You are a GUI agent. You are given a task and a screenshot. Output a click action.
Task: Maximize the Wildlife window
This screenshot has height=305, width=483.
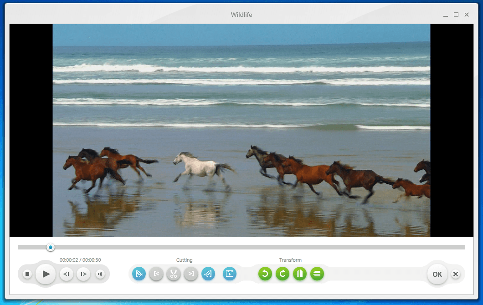[x=456, y=15]
